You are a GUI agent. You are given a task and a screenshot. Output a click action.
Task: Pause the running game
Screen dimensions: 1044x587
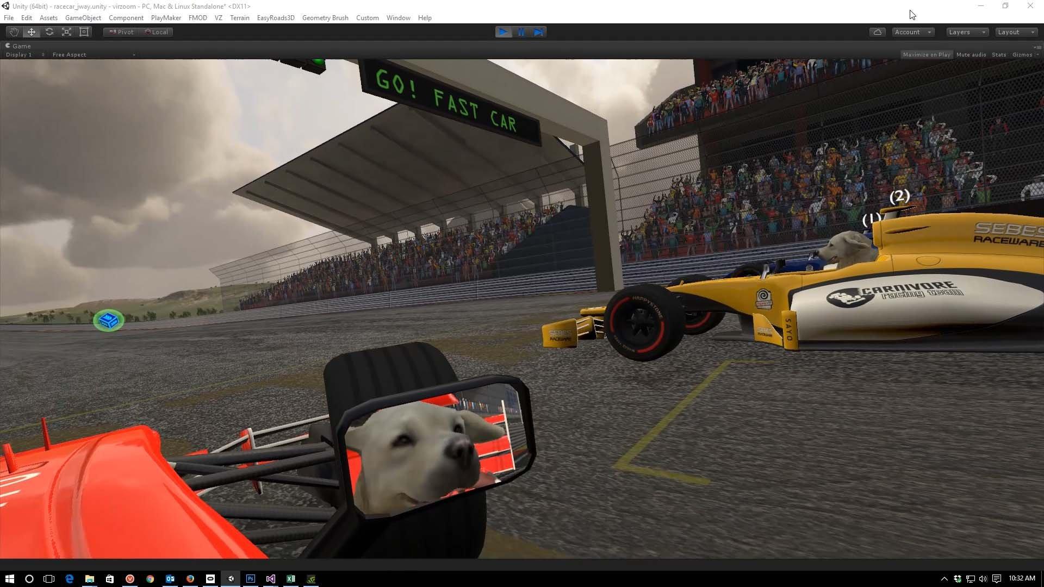coord(521,32)
